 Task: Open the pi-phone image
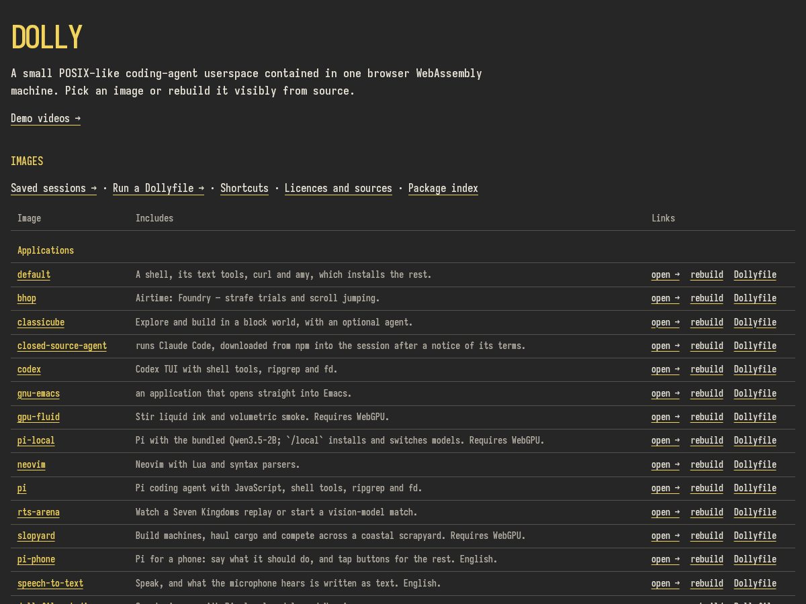tap(666, 559)
